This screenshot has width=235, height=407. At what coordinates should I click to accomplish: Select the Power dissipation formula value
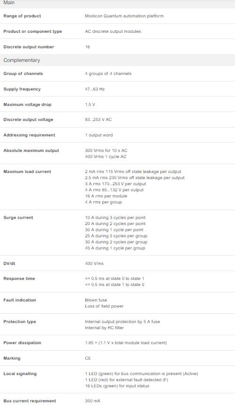[126, 343]
